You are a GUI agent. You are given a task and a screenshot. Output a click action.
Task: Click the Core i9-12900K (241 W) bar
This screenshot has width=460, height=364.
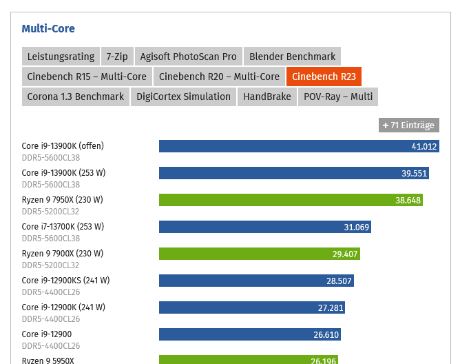coord(252,307)
